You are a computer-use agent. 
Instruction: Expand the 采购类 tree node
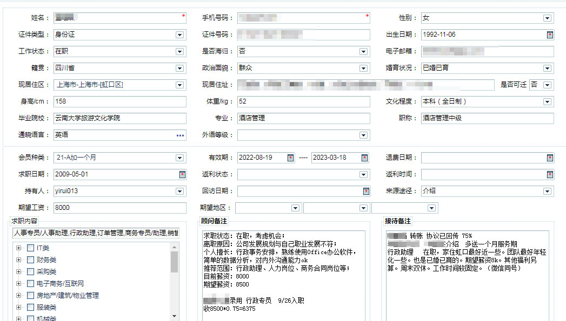click(18, 272)
